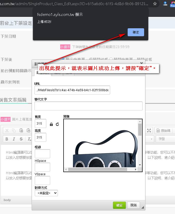Click the maximize editor icon

(149, 131)
